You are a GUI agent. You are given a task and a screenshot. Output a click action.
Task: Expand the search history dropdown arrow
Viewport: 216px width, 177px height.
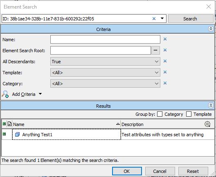click(162, 18)
